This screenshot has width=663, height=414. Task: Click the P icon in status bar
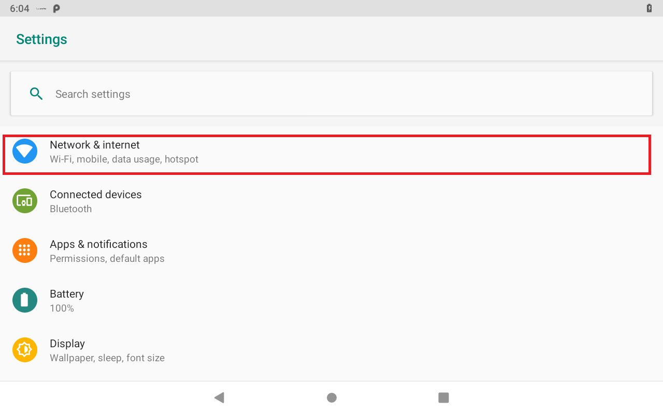tap(56, 8)
